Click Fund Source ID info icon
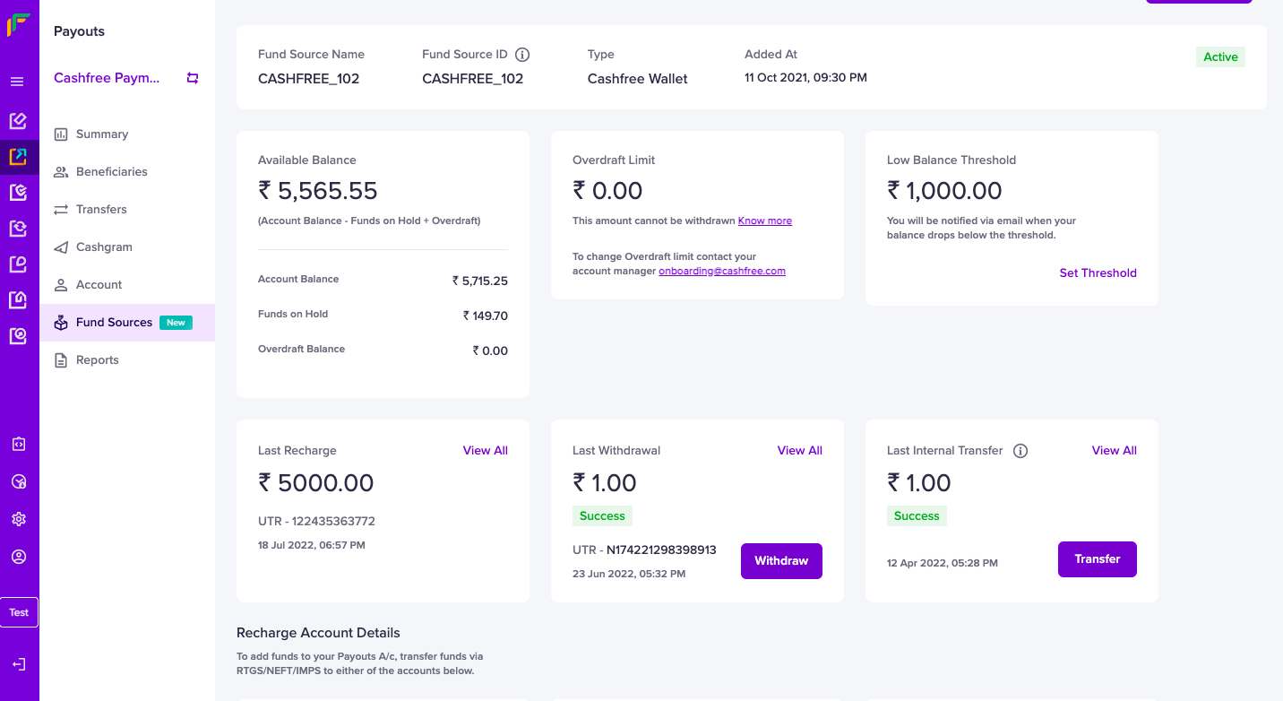Image resolution: width=1283 pixels, height=701 pixels. [522, 55]
